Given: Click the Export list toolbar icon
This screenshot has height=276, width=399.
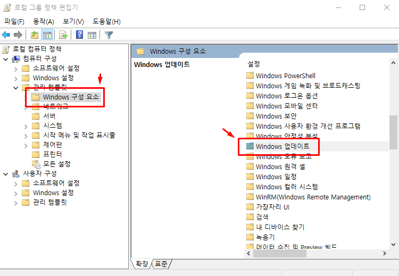Looking at the screenshot, I should [x=63, y=35].
